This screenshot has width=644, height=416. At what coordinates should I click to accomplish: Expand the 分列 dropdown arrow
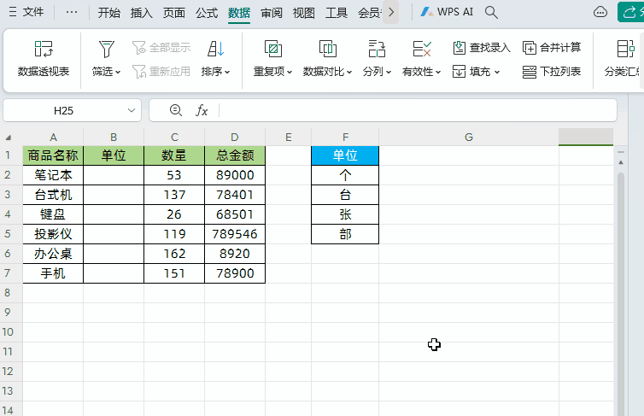coord(389,73)
